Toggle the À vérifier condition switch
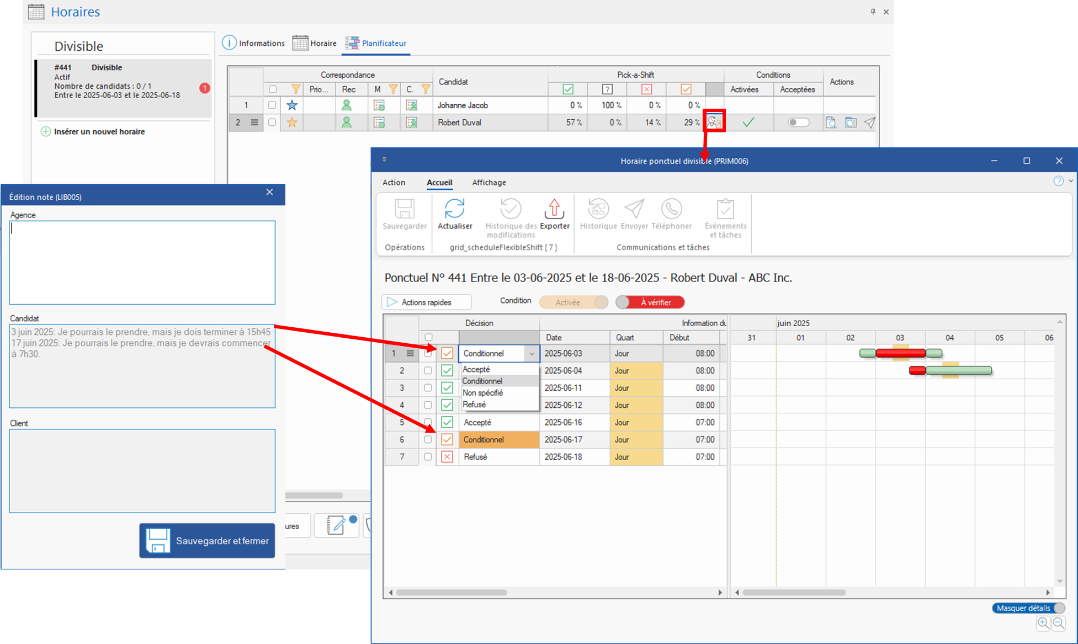The height and width of the screenshot is (644, 1078). click(650, 302)
